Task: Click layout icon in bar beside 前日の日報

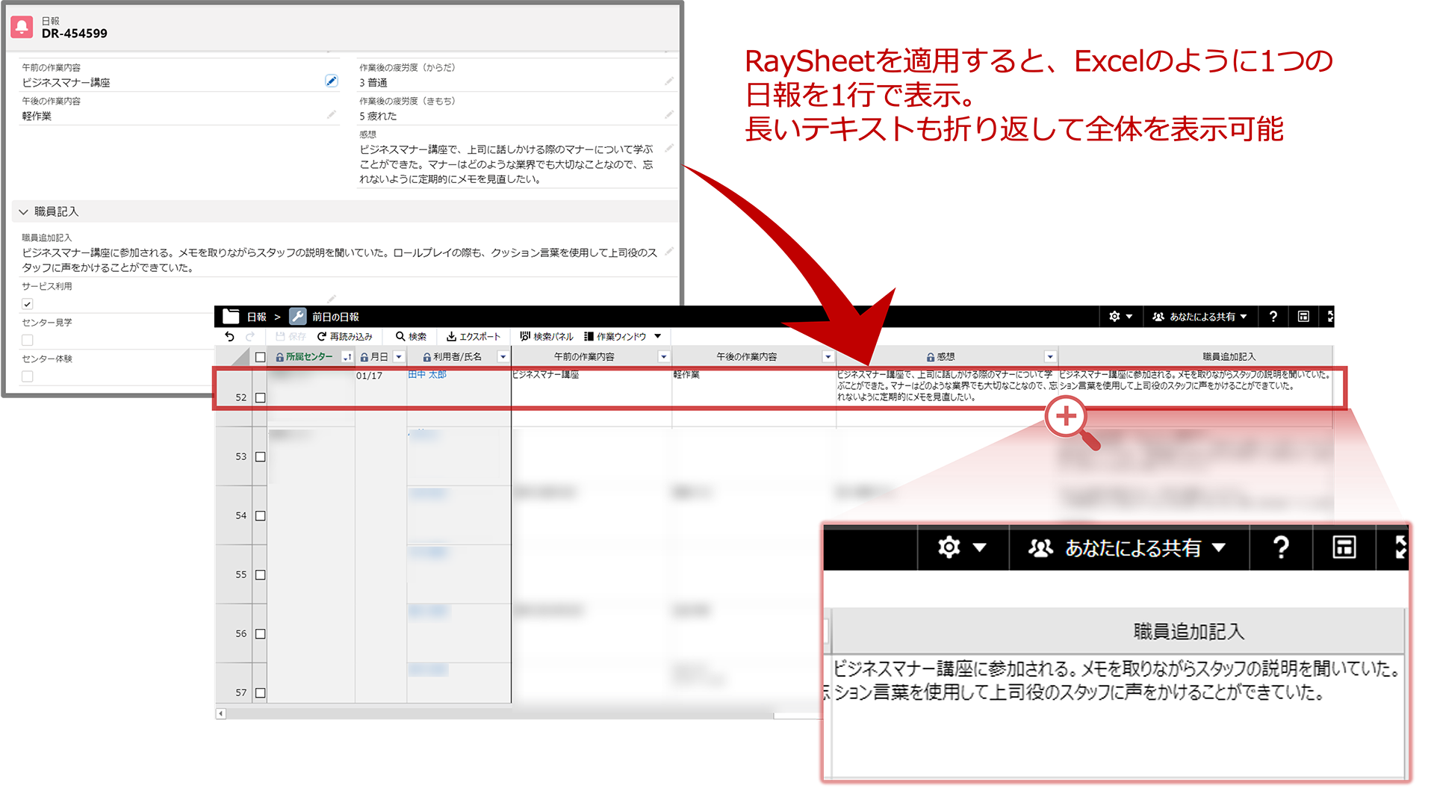Action: (x=1303, y=317)
